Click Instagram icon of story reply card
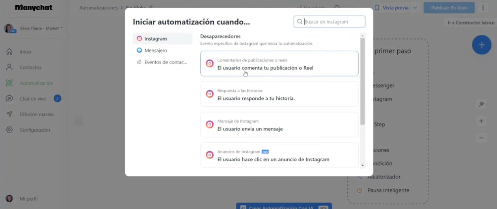This screenshot has width=497, height=209. 210,94
